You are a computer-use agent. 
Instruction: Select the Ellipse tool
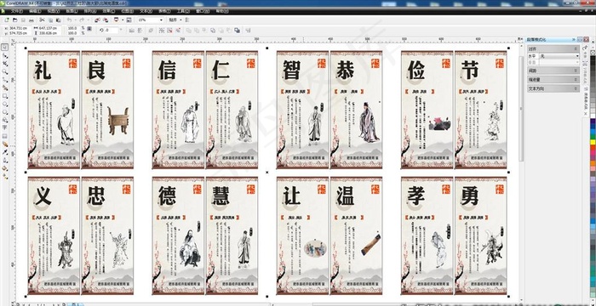click(x=5, y=104)
